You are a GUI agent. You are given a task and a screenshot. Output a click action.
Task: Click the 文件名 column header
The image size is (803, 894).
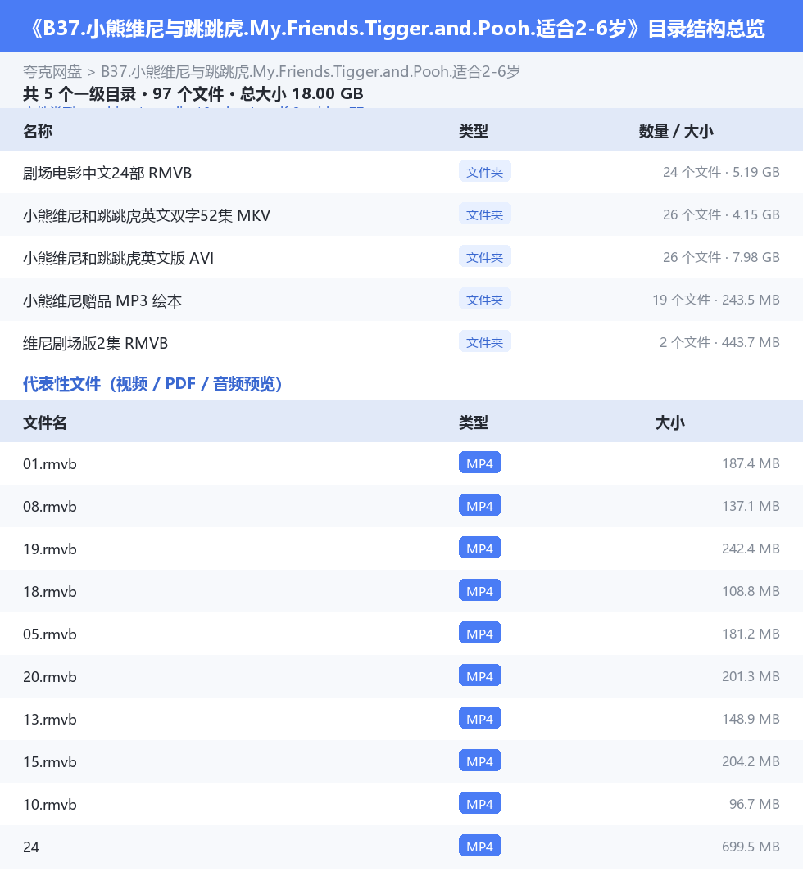click(45, 422)
